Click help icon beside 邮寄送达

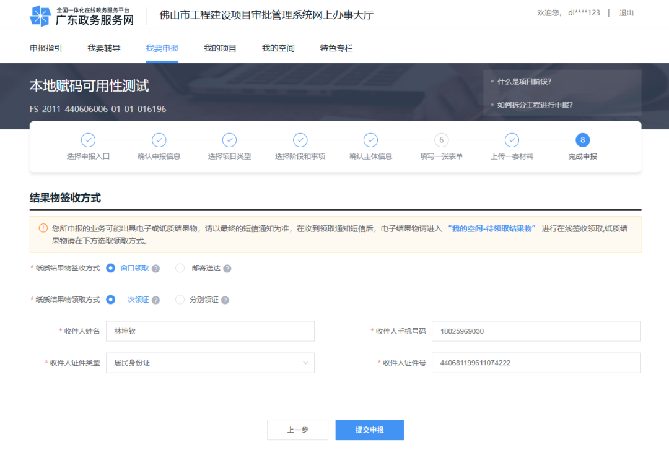(x=227, y=269)
